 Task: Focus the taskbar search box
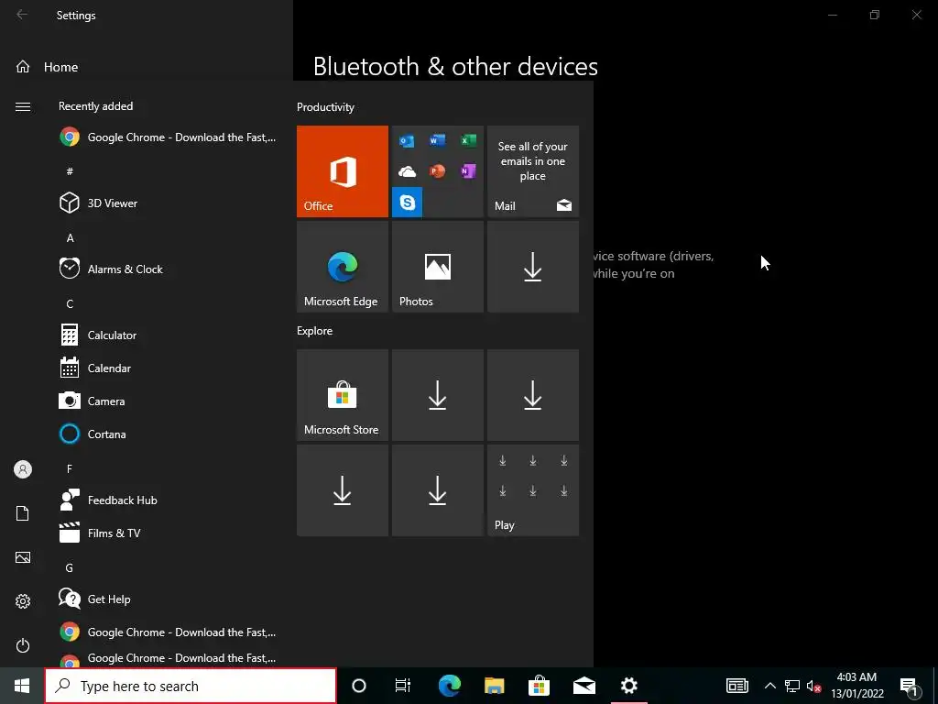(191, 686)
